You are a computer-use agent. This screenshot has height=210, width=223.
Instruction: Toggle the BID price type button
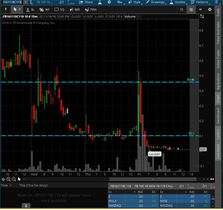75,10
